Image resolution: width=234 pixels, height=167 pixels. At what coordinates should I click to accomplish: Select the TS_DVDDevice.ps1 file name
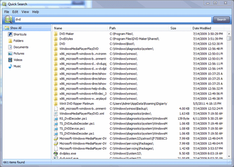pyautogui.click(x=72, y=129)
